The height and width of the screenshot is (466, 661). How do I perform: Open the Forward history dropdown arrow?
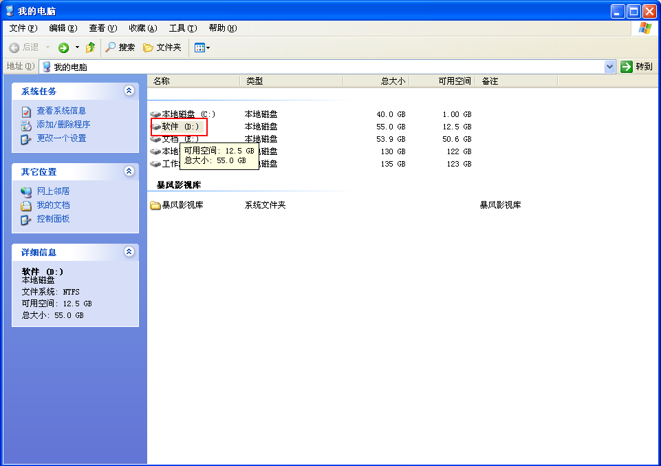click(77, 47)
